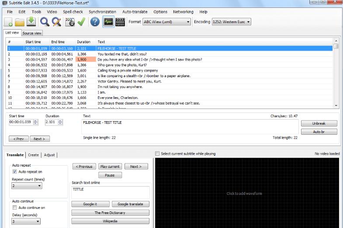Enable the Auto continue on checkbox

(14, 208)
